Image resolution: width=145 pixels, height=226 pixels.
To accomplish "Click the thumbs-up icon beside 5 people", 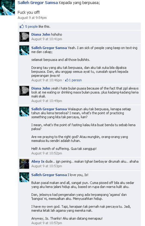I will 22,26.
